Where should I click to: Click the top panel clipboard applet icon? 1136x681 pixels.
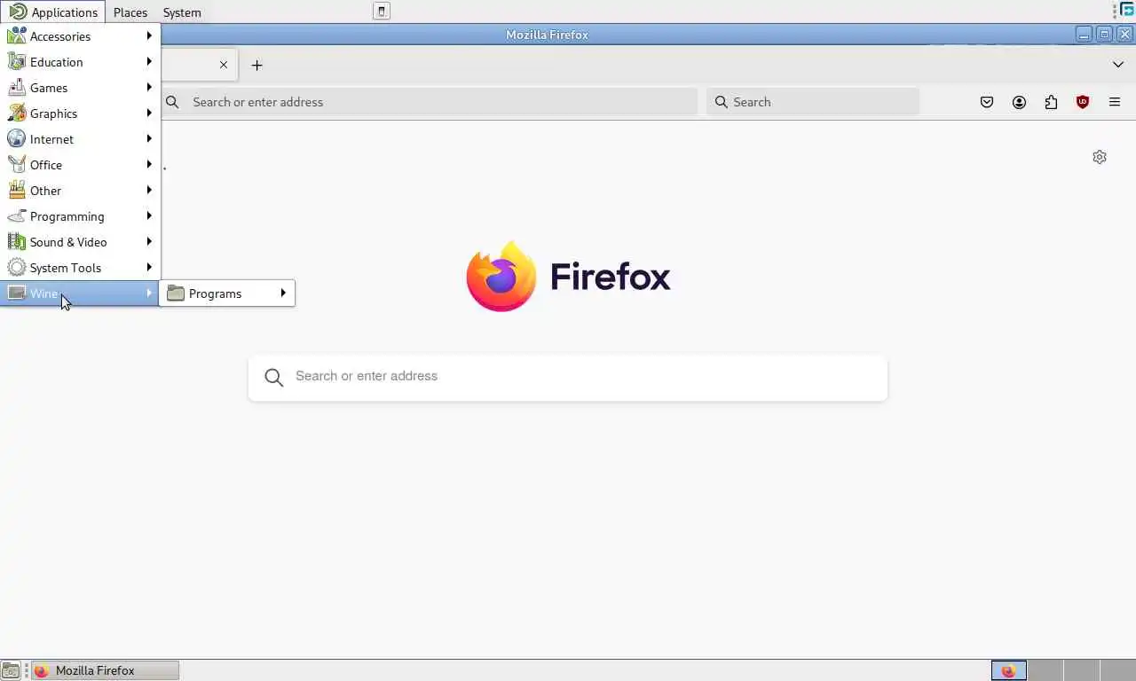click(382, 12)
